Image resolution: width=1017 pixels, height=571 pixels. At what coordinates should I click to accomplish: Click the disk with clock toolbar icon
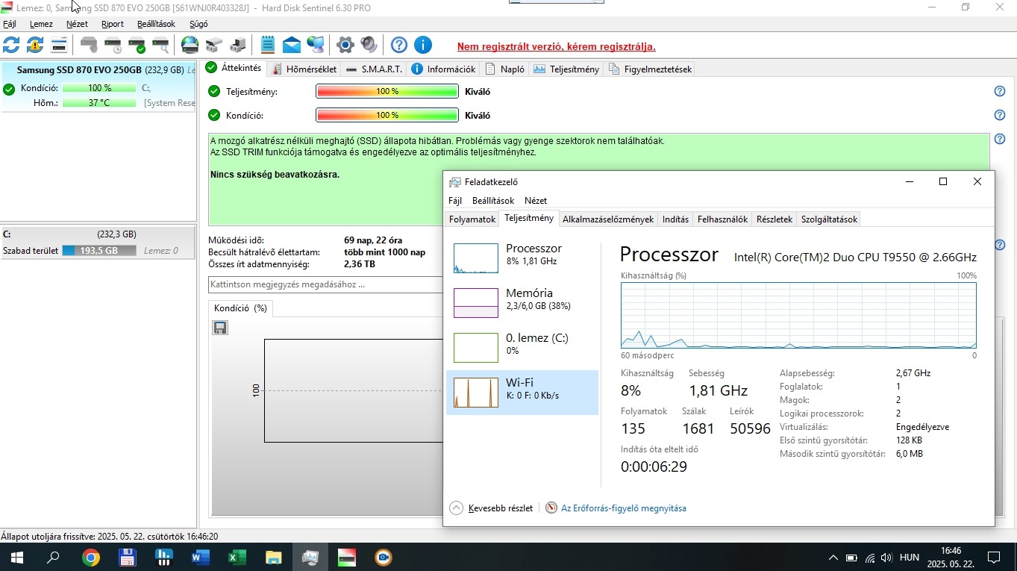click(113, 45)
